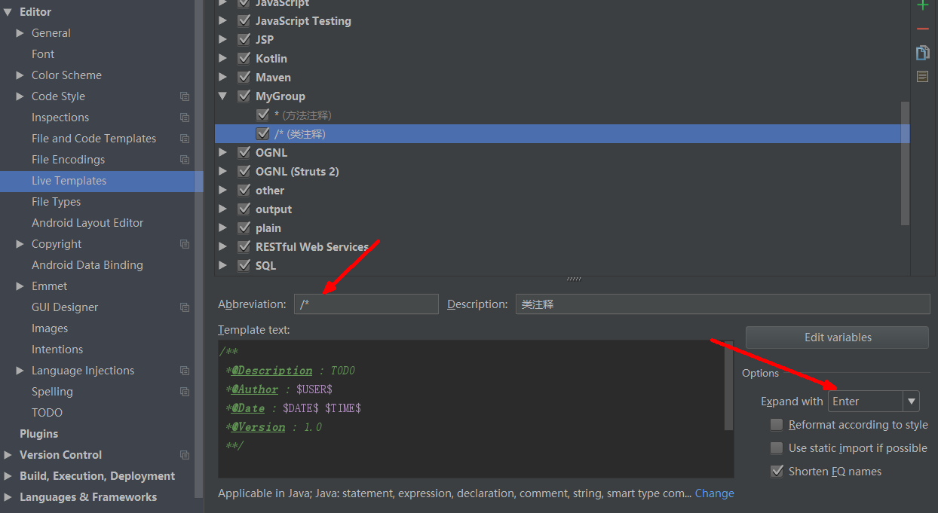This screenshot has height=513, width=938.
Task: Click the template list vertical scrollbar
Action: pyautogui.click(x=906, y=163)
